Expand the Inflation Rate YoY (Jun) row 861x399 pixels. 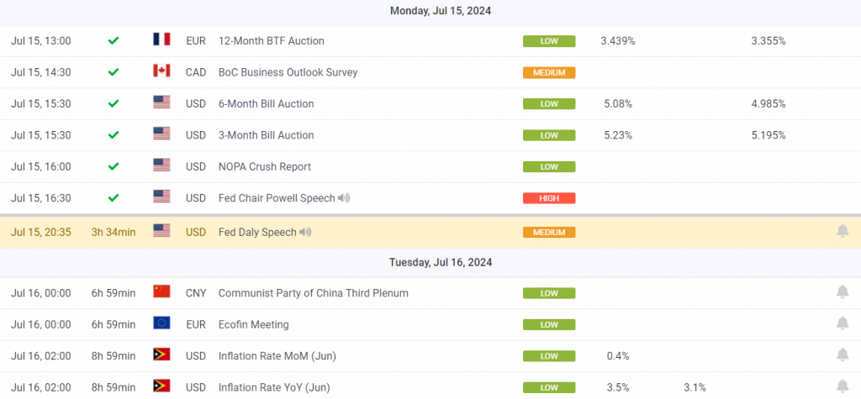pos(273,387)
